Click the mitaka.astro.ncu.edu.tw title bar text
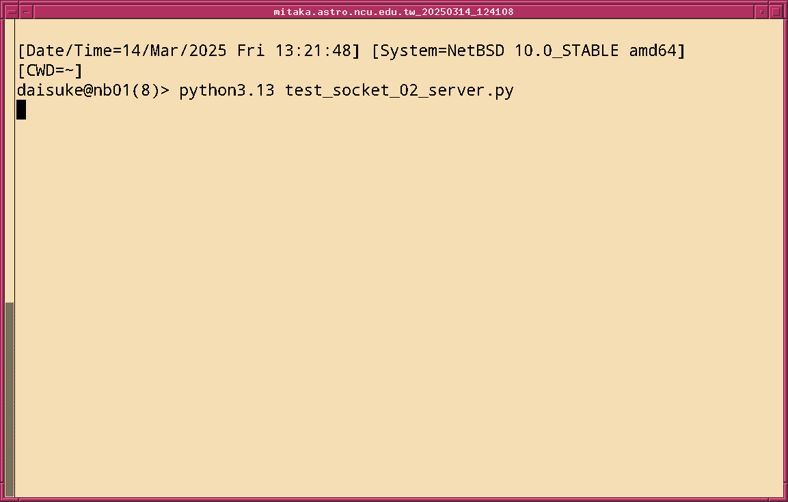The width and height of the screenshot is (788, 502). pos(394,12)
